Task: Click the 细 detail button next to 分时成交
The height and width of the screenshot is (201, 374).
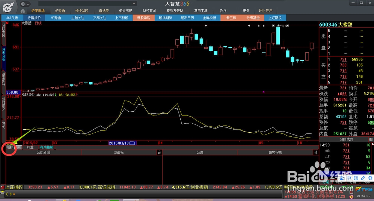Action: pos(371,139)
